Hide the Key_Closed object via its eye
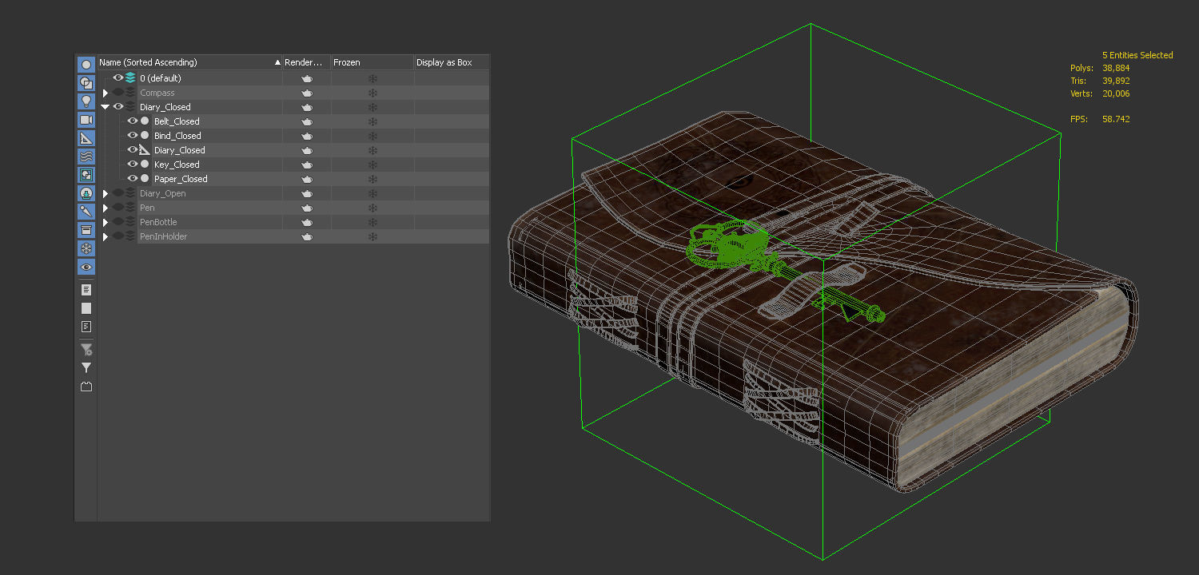This screenshot has width=1199, height=575. pyautogui.click(x=133, y=165)
